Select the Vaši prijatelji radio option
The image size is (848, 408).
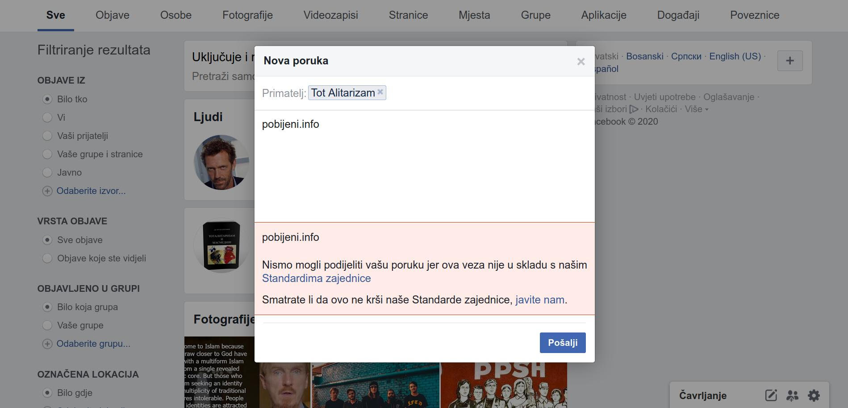tap(47, 136)
